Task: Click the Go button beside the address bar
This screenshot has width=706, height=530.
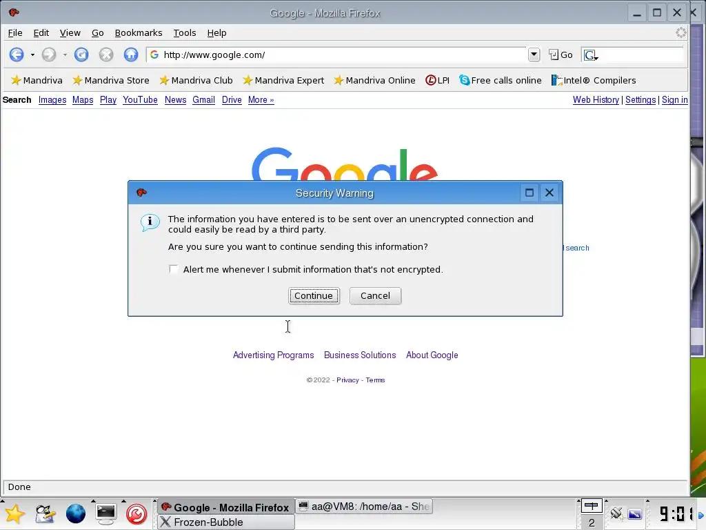Action: (561, 55)
